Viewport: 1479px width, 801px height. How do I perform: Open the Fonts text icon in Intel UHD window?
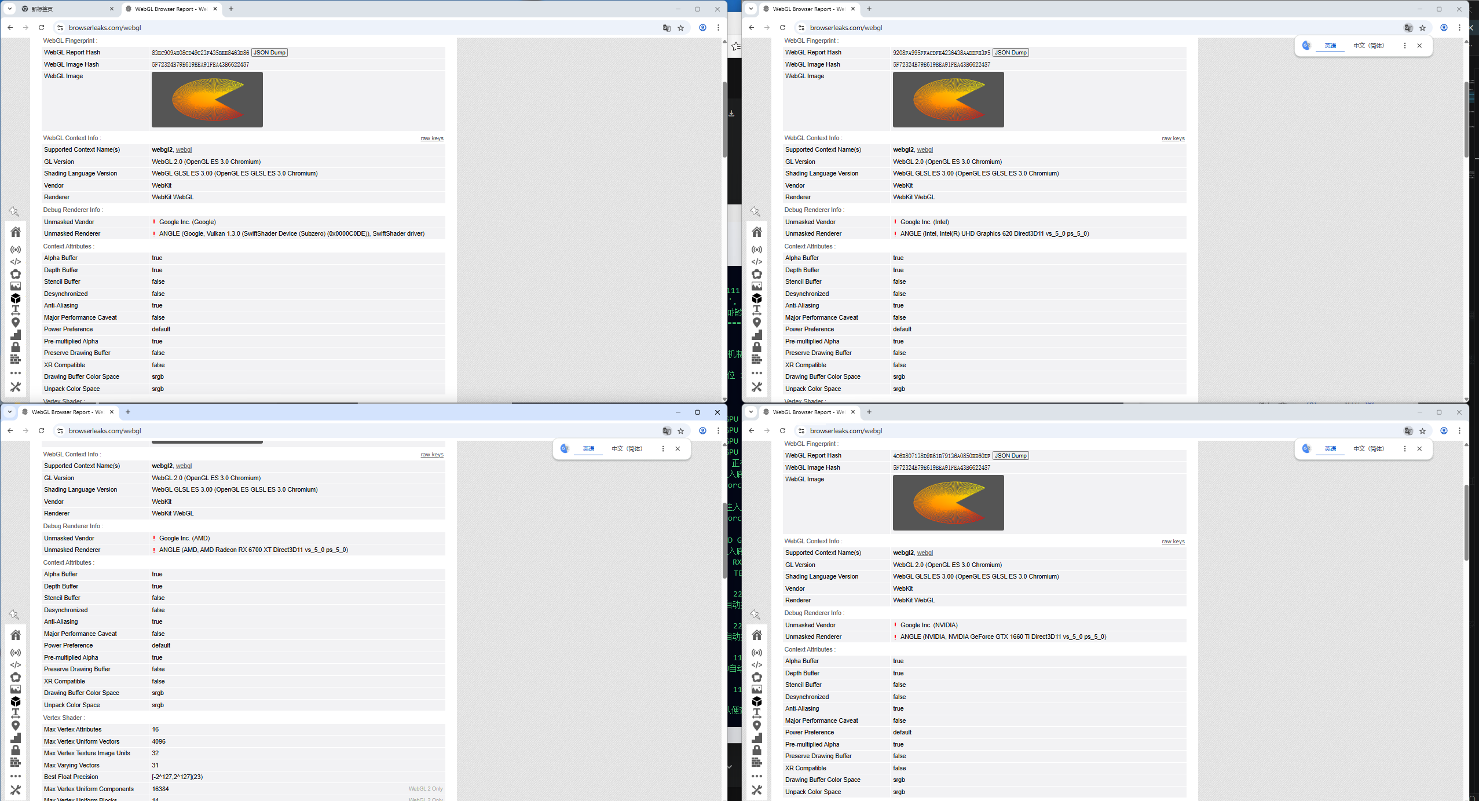pyautogui.click(x=757, y=310)
